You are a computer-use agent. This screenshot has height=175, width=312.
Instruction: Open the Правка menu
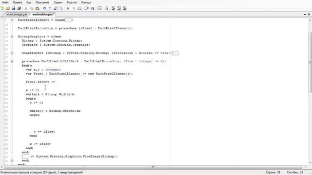(x=18, y=2)
